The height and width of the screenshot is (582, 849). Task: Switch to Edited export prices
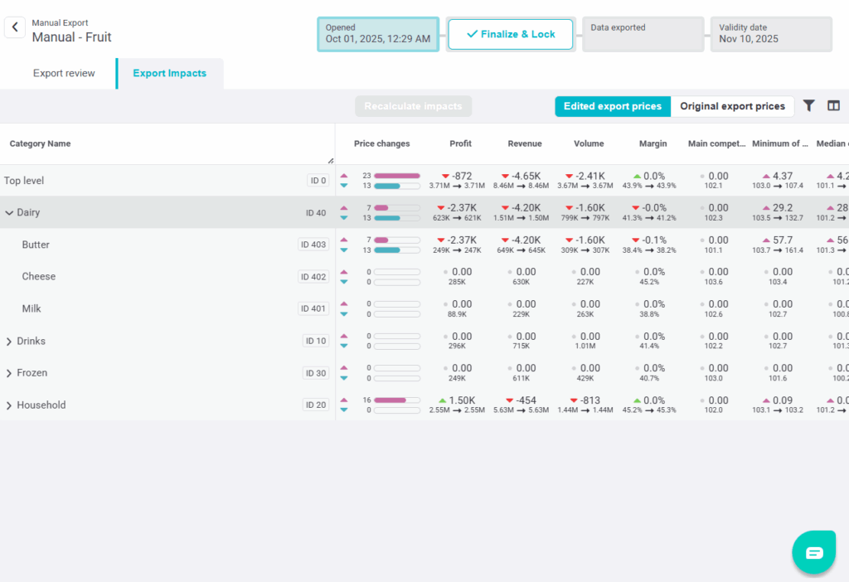pos(612,106)
